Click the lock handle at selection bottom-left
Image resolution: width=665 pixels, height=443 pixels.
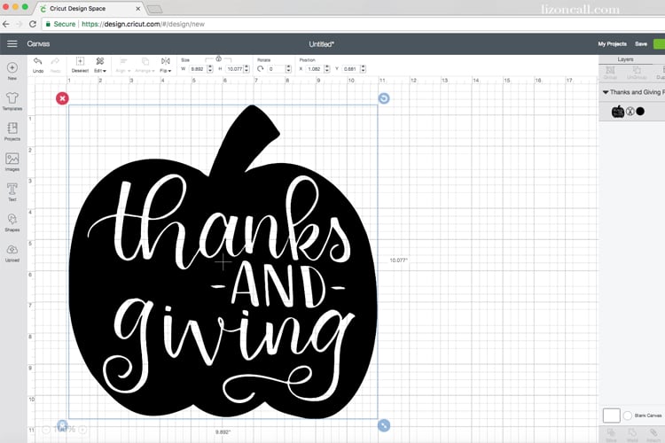tap(62, 424)
